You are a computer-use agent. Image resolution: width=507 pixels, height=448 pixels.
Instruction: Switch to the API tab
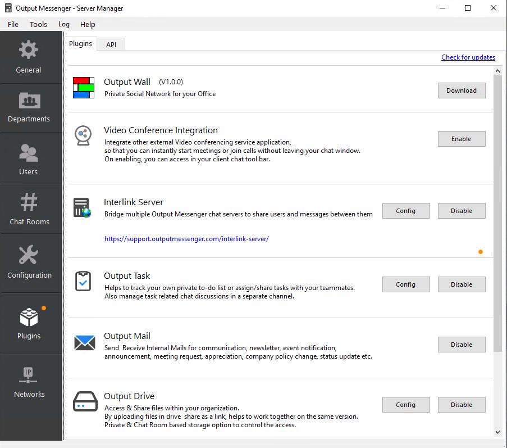pos(111,44)
